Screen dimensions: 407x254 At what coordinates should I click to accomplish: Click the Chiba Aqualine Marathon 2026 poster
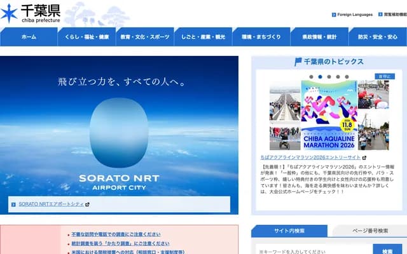[x=329, y=115]
